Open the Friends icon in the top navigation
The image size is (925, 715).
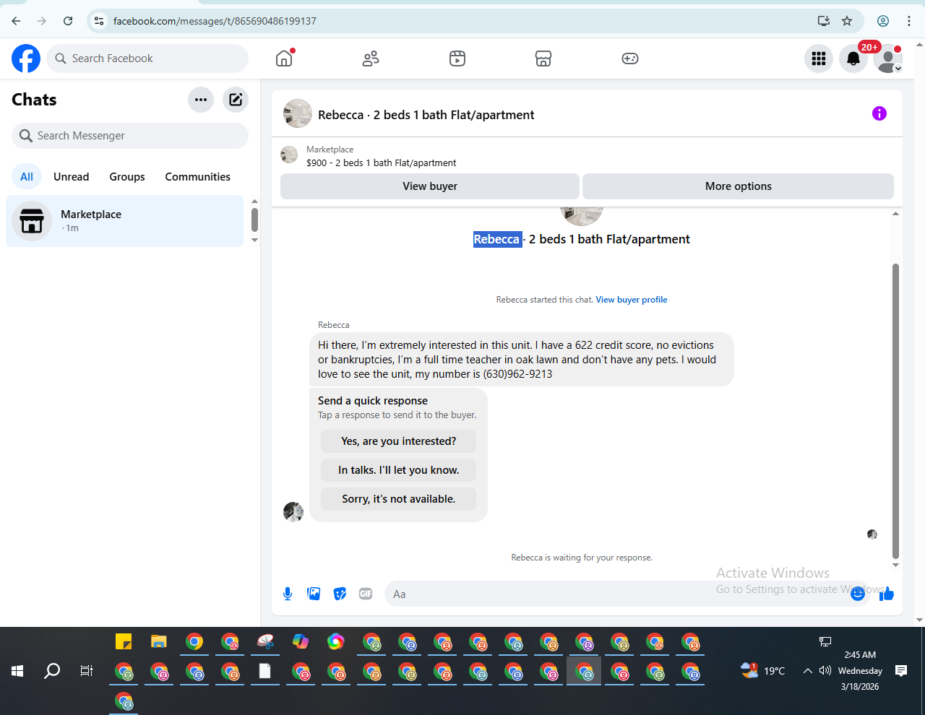click(x=371, y=58)
